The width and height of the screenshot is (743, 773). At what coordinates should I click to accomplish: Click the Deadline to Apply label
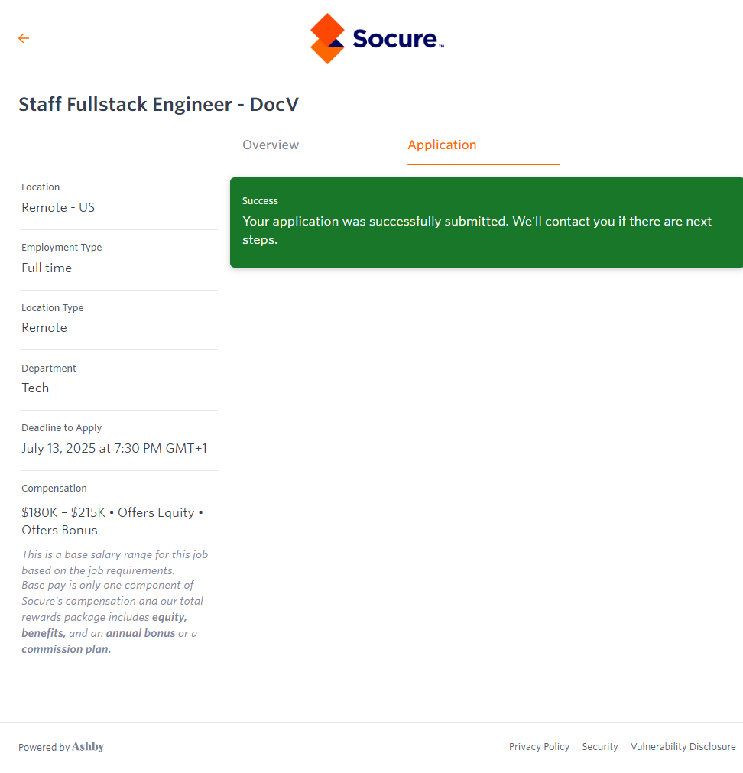pos(61,428)
